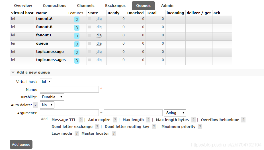The width and height of the screenshot is (264, 150).
Task: Switch to the Overview tab
Action: [23, 6]
